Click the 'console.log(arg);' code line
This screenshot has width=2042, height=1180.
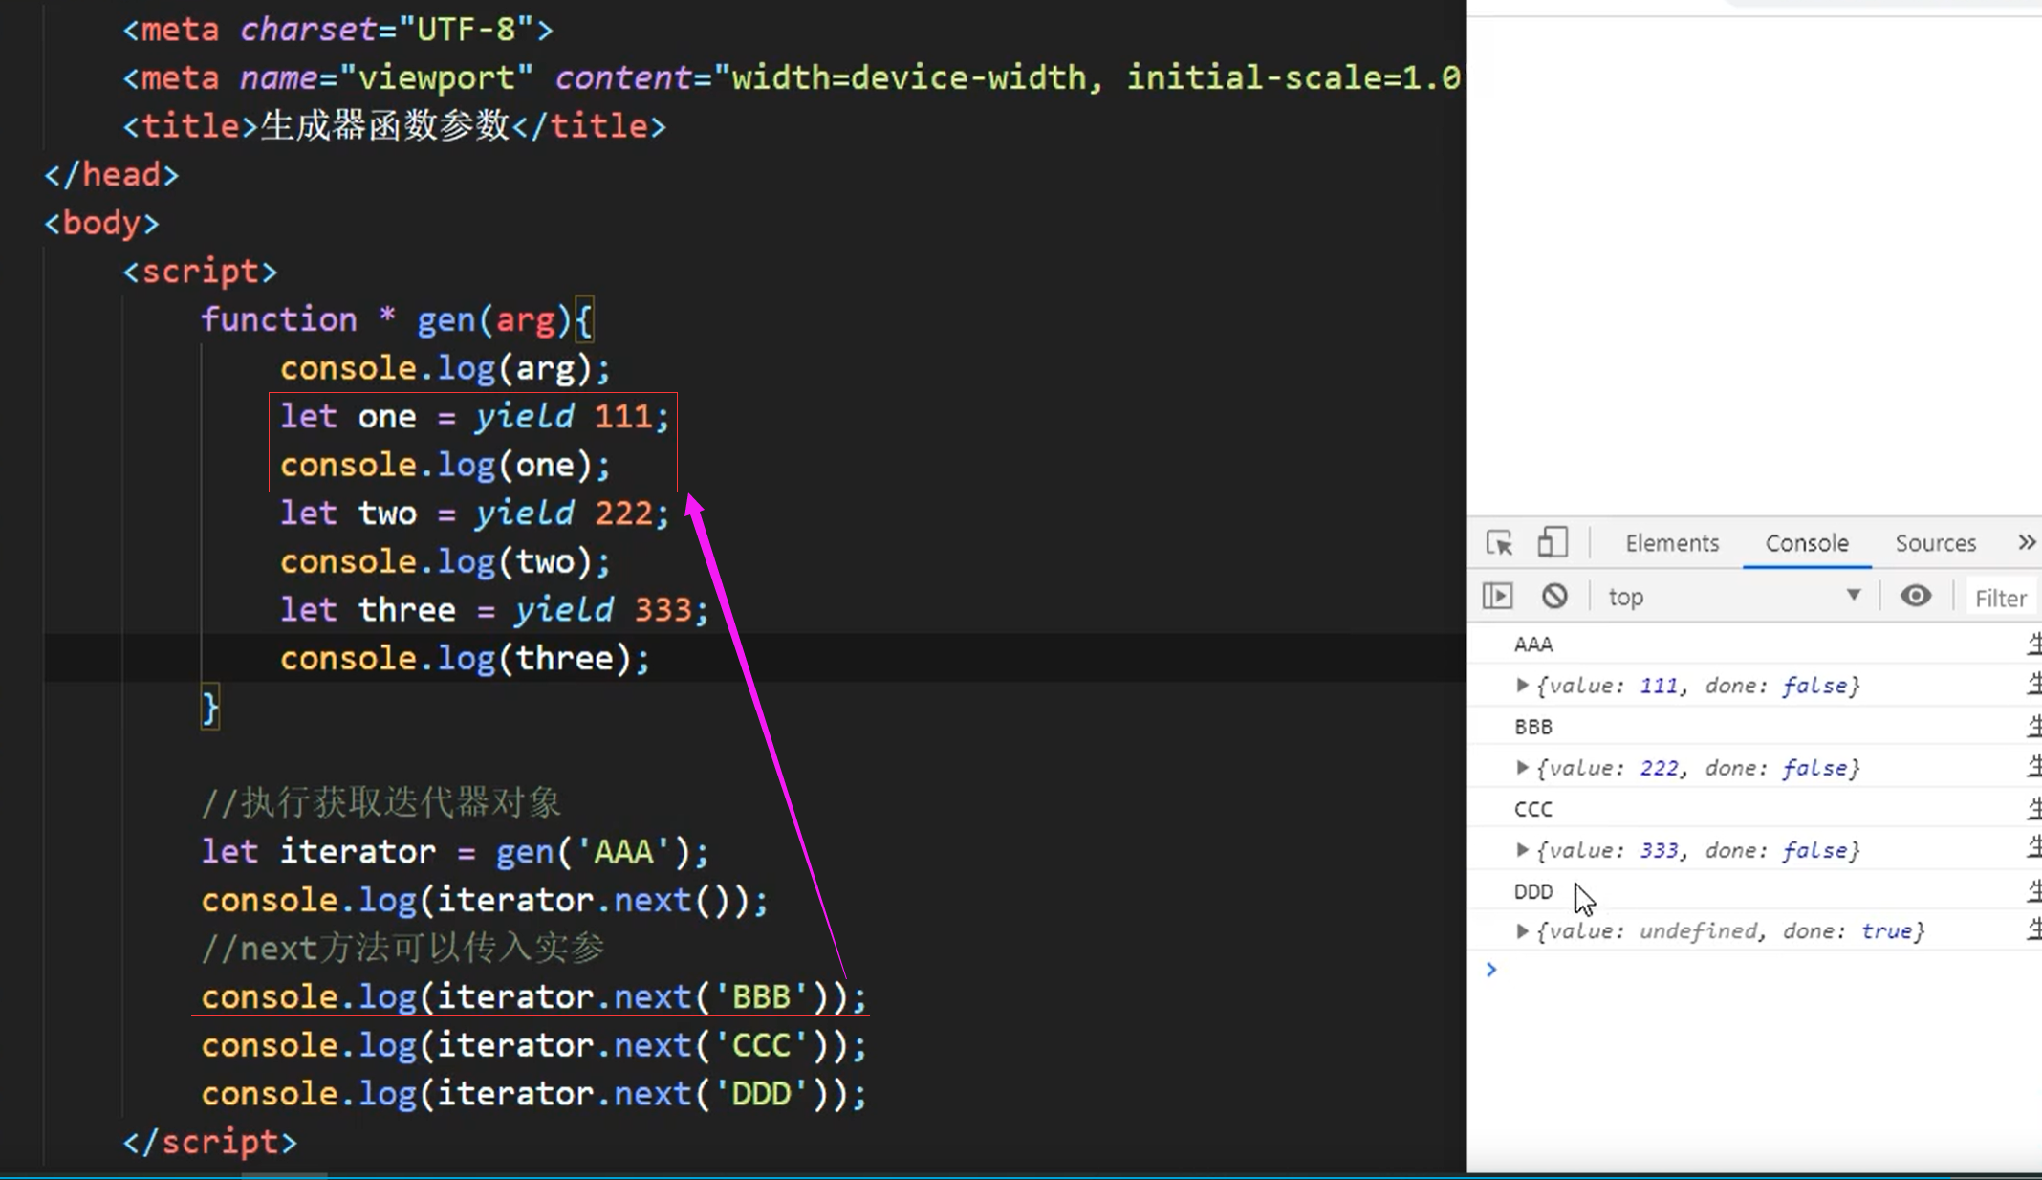pyautogui.click(x=445, y=368)
